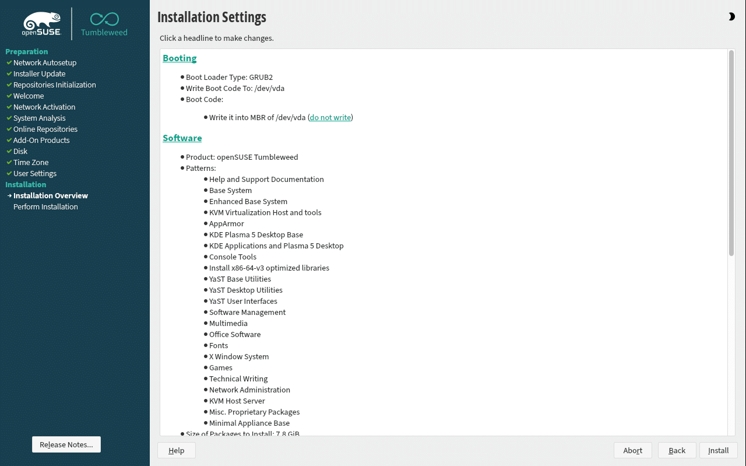Click the YaST Desktop Utilities pattern
This screenshot has width=746, height=466.
pyautogui.click(x=246, y=290)
